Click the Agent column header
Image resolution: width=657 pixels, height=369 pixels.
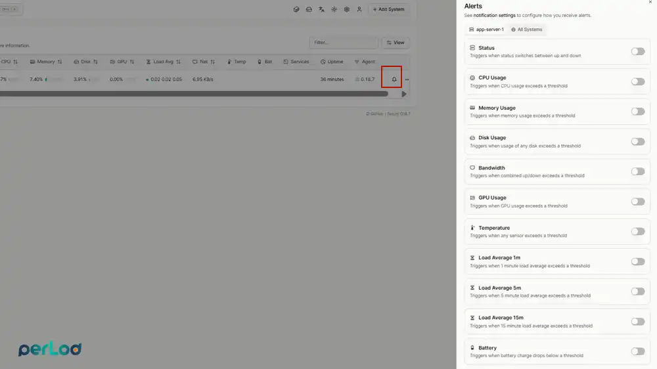click(x=365, y=62)
